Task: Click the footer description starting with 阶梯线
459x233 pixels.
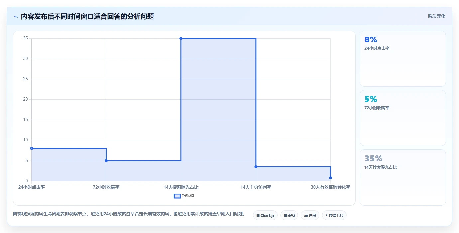Action: point(129,214)
